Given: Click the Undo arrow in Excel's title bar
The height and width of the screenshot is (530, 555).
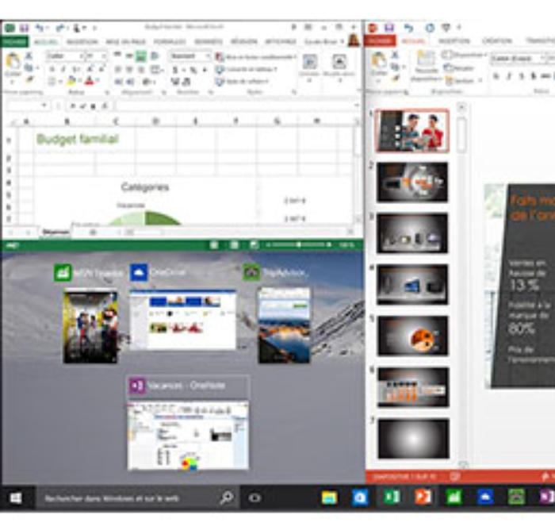Looking at the screenshot, I should click(40, 28).
